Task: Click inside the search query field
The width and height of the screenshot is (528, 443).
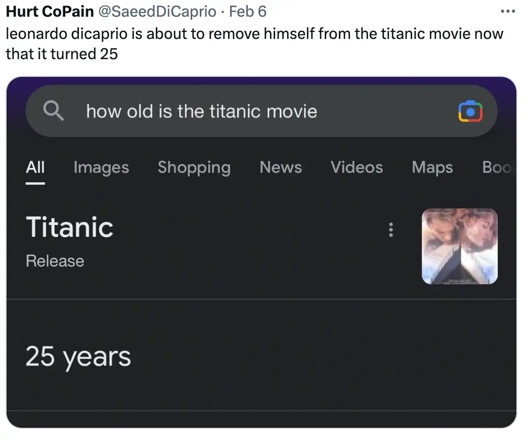Action: click(x=201, y=111)
